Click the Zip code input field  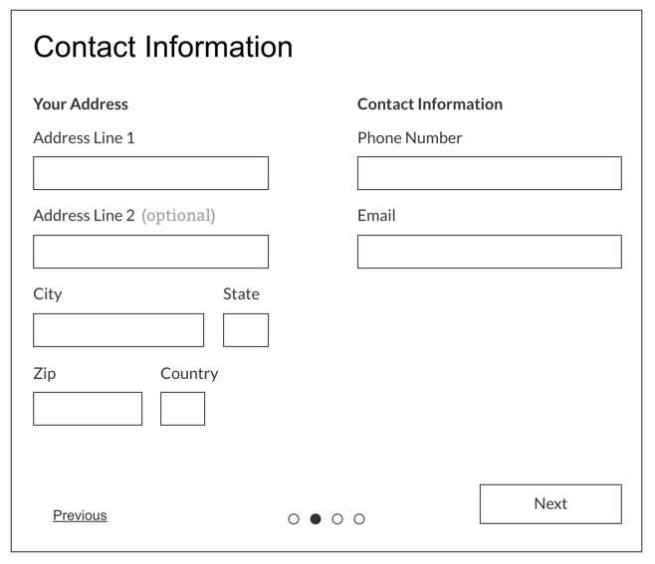click(x=88, y=409)
